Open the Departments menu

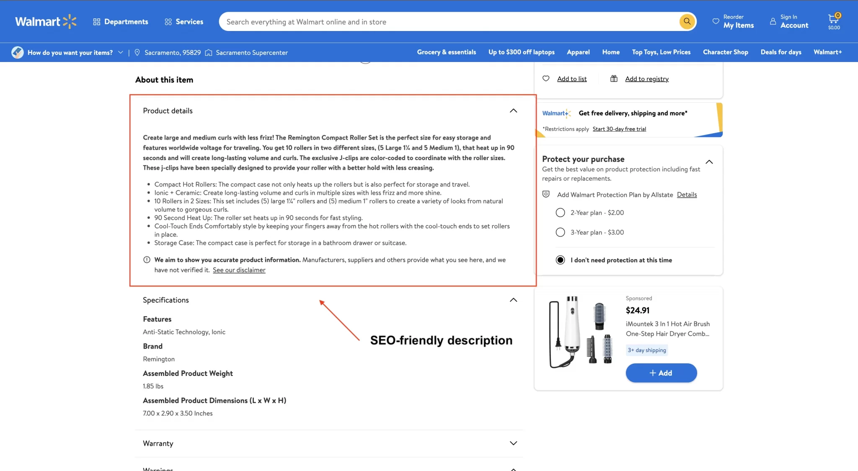121,22
